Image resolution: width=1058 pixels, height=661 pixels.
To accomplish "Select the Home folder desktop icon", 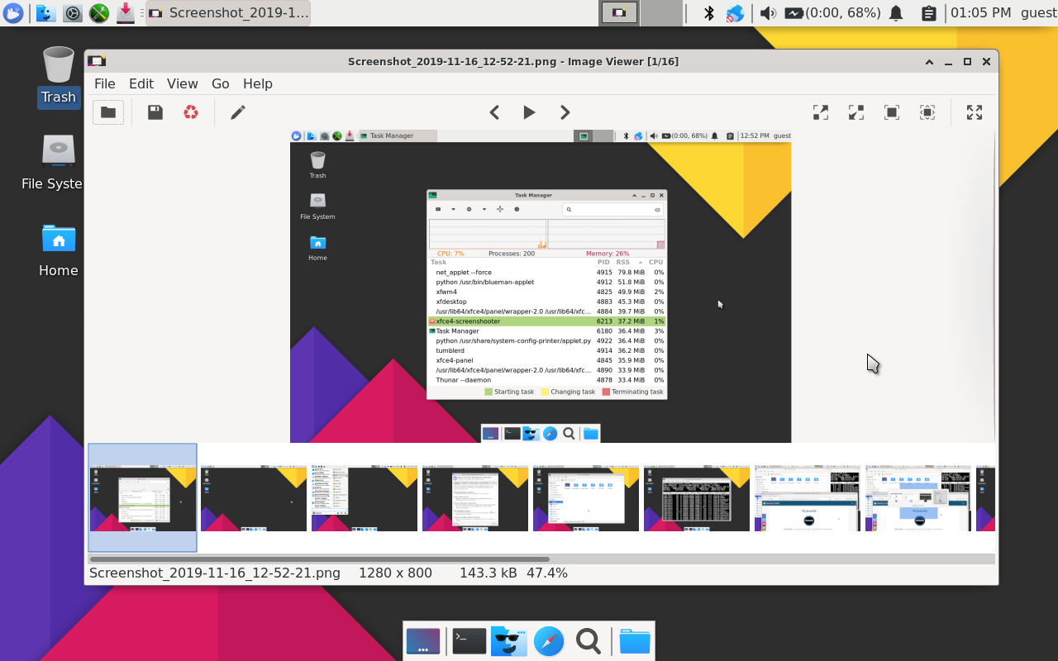I will tap(58, 250).
